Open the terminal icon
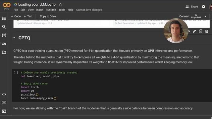The width and height of the screenshot is (212, 119). point(4,111)
